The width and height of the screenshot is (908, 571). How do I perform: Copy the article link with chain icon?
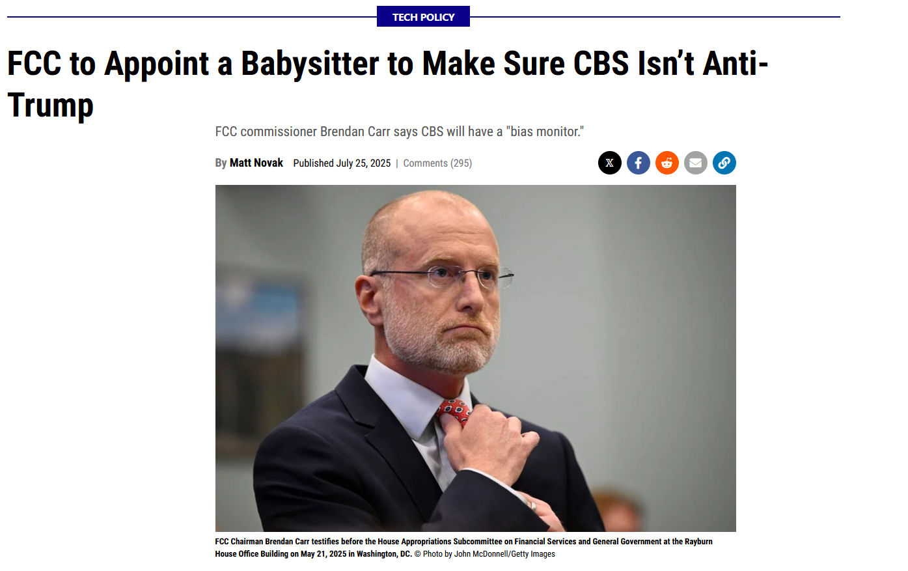(x=724, y=163)
